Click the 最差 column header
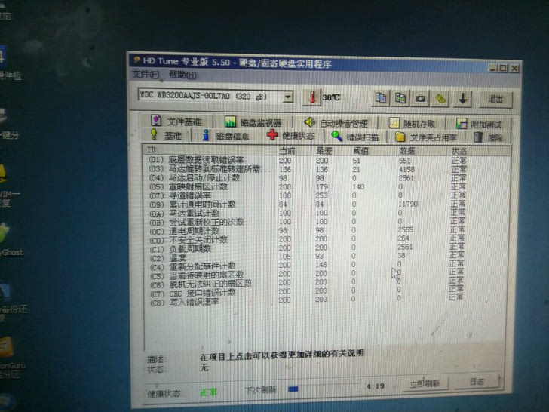 332,151
